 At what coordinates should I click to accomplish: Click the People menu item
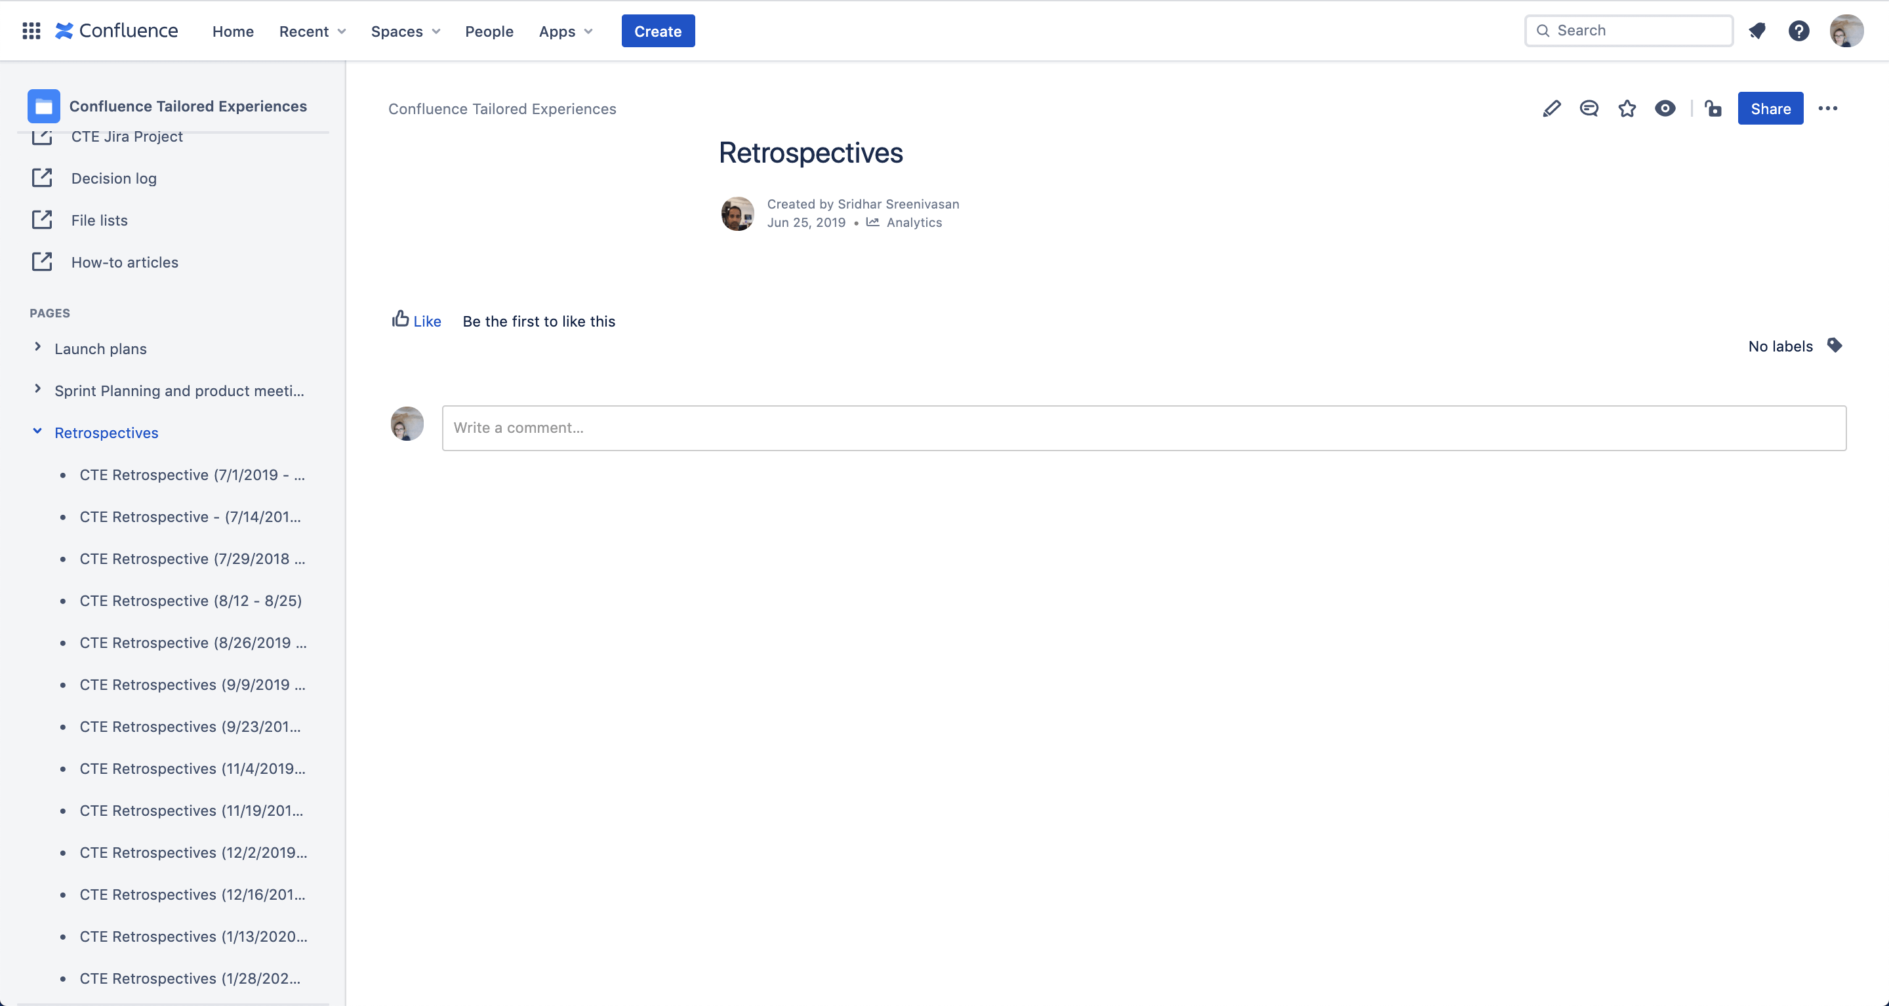click(x=489, y=30)
